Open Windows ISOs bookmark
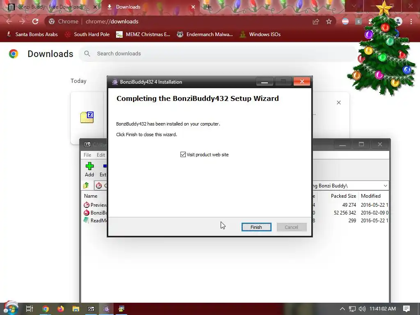420x315 pixels. tap(260, 34)
